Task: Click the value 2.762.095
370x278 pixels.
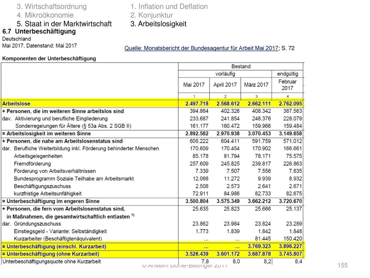Action: [290, 104]
